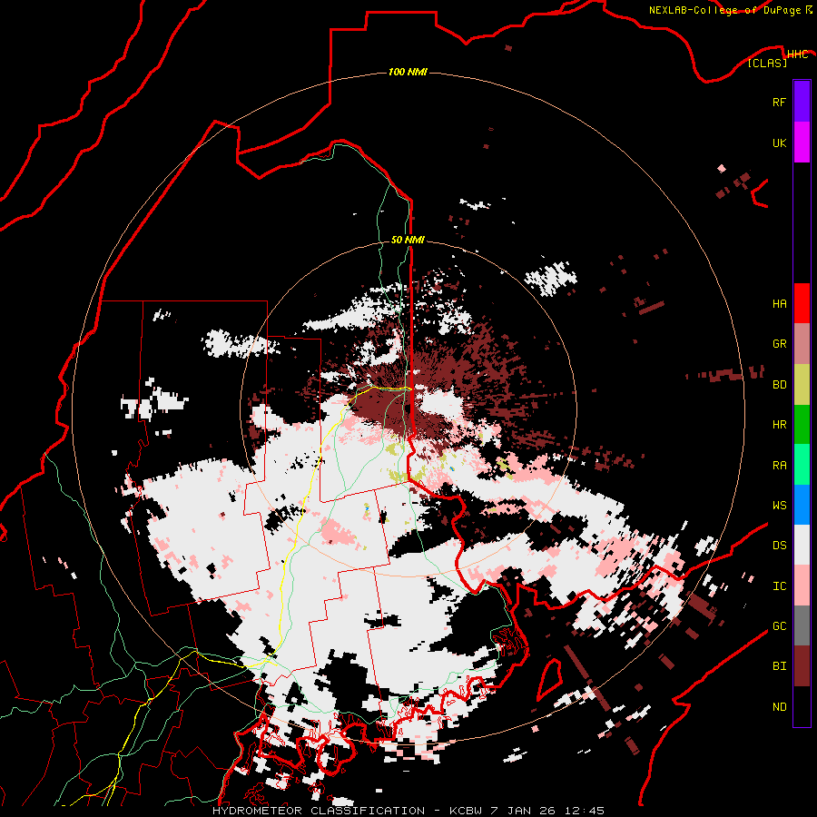This screenshot has height=817, width=817.
Task: Click the HYDROMETEOR CLASSIFICATION KCBW title caption
Action: click(408, 811)
